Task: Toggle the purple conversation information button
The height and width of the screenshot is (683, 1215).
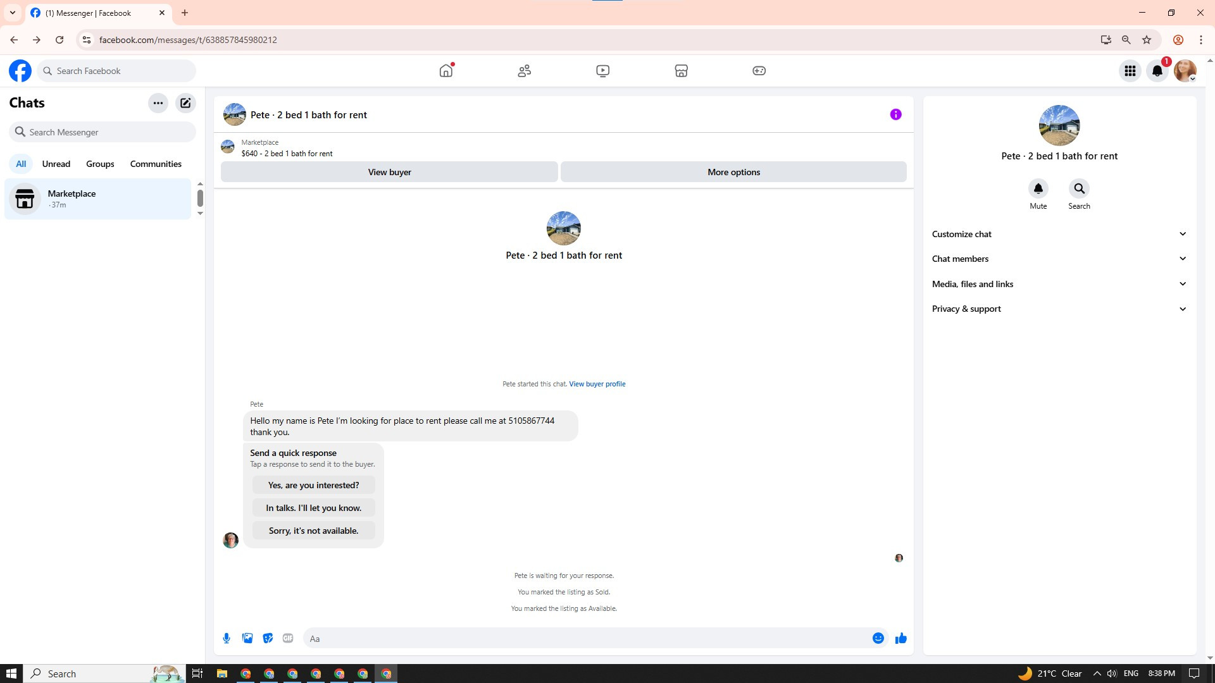Action: 895,114
